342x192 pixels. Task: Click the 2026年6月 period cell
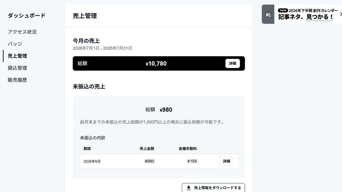pos(92,161)
